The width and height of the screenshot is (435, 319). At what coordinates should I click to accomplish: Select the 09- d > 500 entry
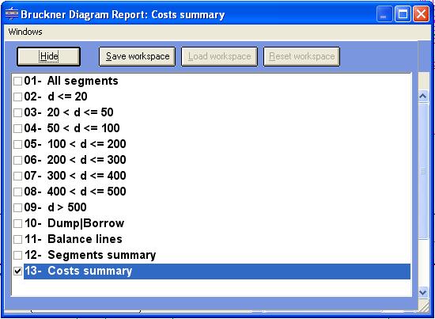[x=55, y=207]
